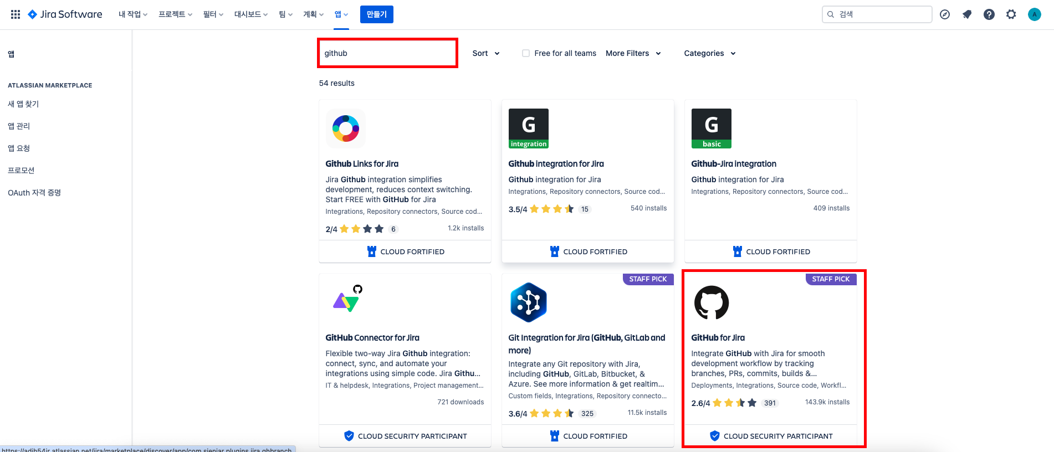
Task: Click star rating on Github Links for Jira
Action: (362, 229)
